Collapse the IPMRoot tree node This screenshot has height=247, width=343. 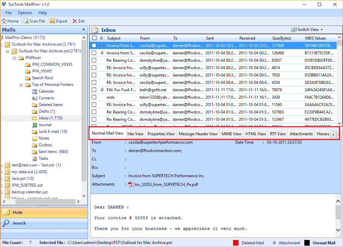pyautogui.click(x=14, y=57)
